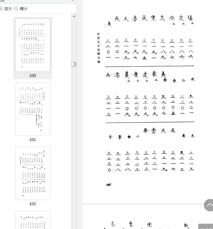Click the 放大 text label
This screenshot has width=213, height=229.
[8, 9]
